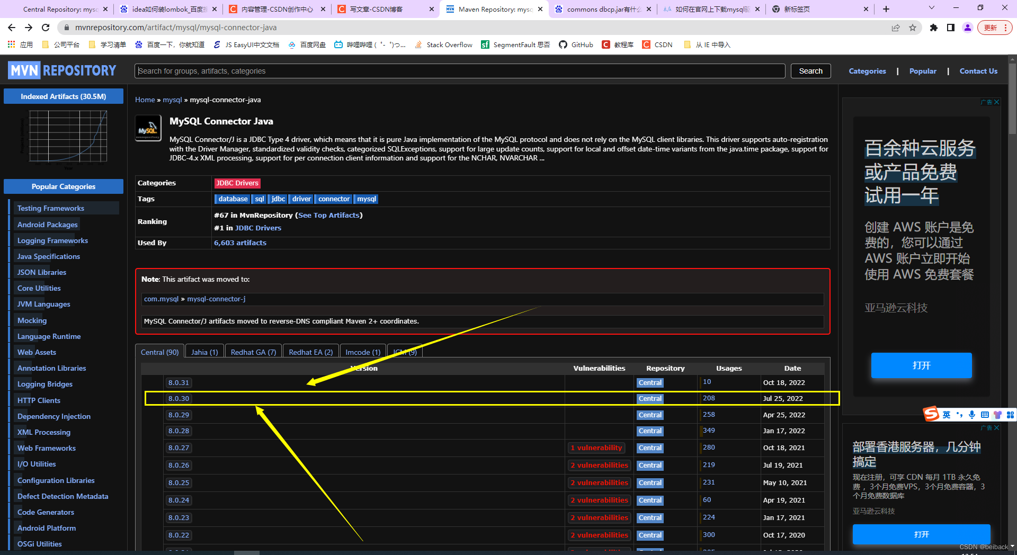The height and width of the screenshot is (555, 1017).
Task: Click the Sogou input method S icon
Action: [x=931, y=414]
